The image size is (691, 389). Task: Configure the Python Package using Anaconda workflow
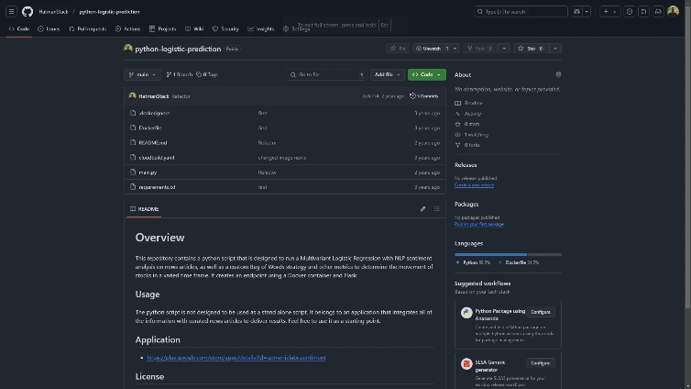tap(541, 312)
